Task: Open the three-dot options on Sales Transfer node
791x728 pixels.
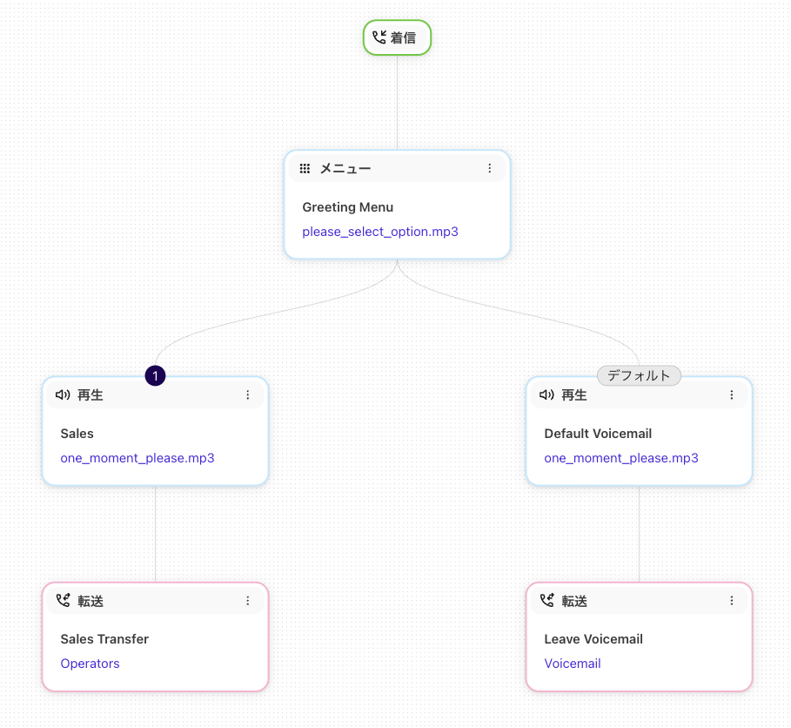Action: click(x=247, y=601)
